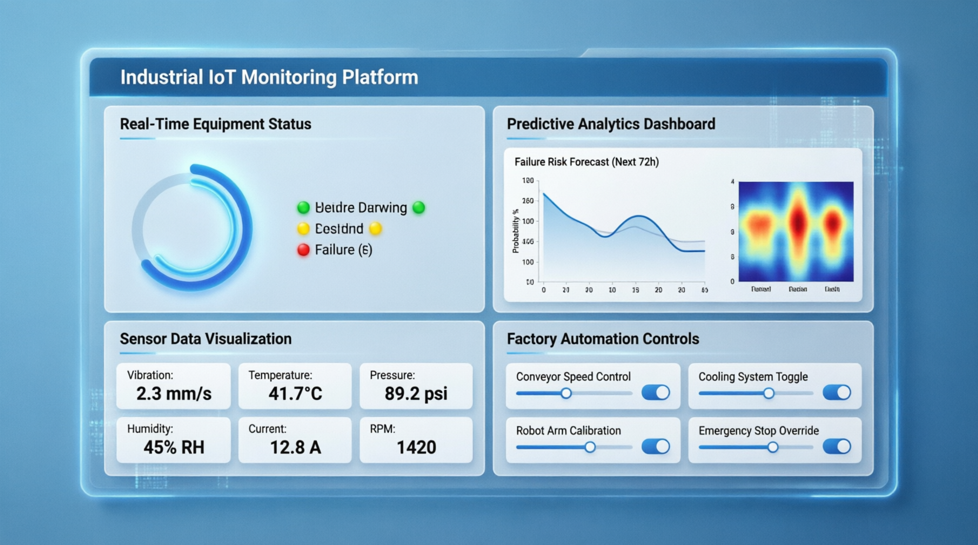Click the green dot after Beidre Darwing

click(418, 207)
